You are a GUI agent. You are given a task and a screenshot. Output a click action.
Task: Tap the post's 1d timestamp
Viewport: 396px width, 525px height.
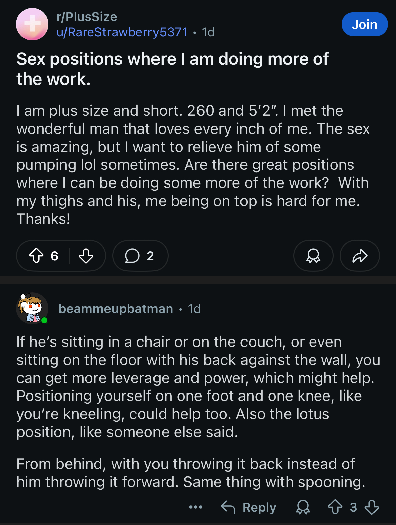pyautogui.click(x=208, y=32)
